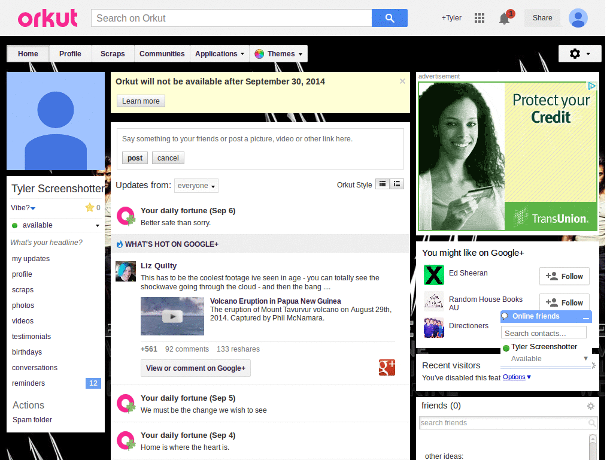
Task: Open friends section gear settings
Action: point(591,406)
